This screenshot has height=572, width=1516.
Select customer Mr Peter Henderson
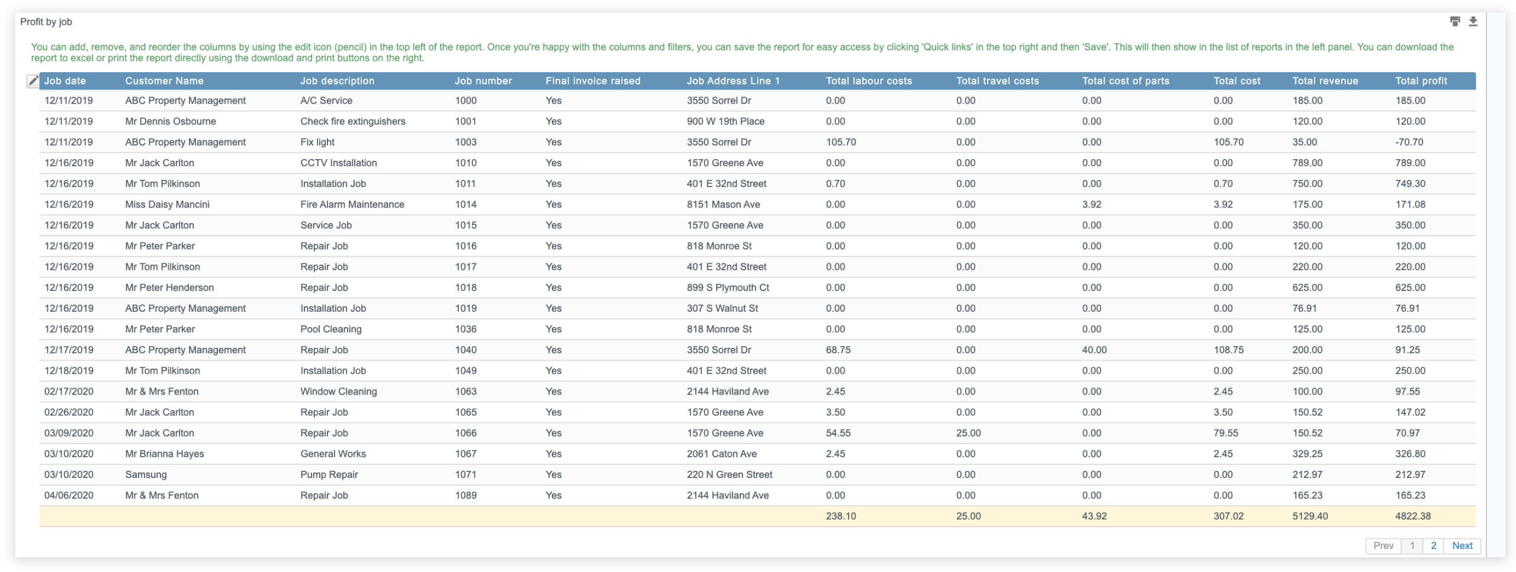[169, 287]
